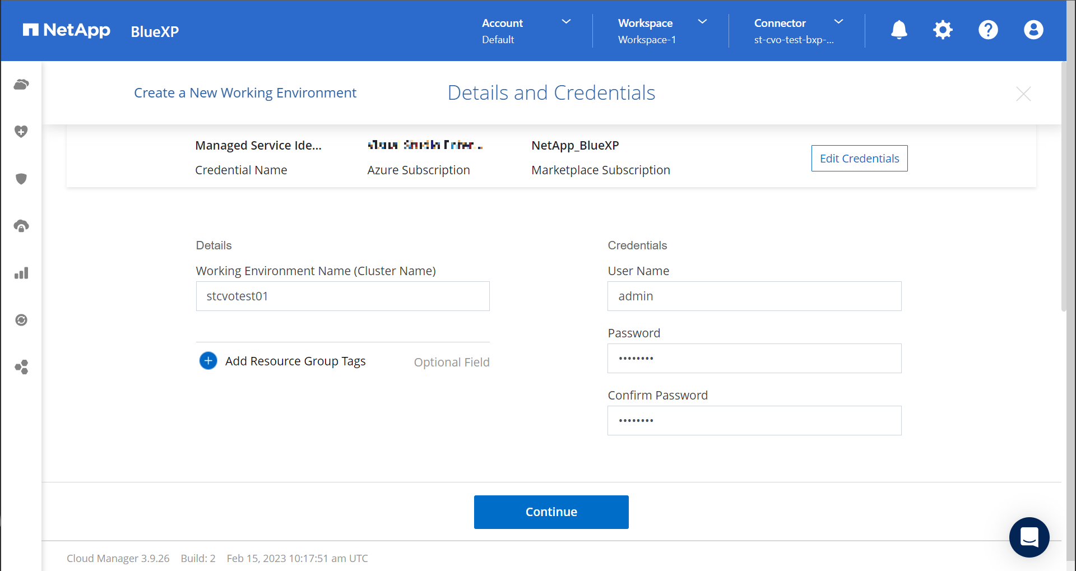
Task: Click the Governance cloud-lock sidebar icon
Action: pos(21,226)
